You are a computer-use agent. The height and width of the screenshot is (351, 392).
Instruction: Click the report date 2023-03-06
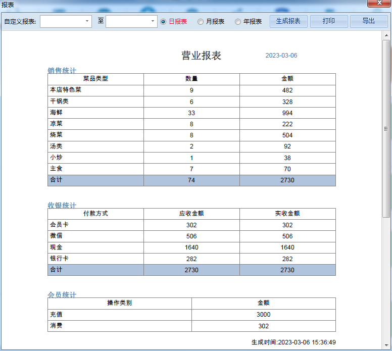click(x=281, y=56)
